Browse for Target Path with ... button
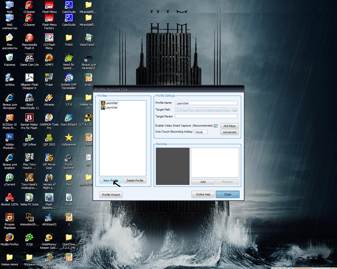Image resolution: width=337 pixels, height=269 pixels. point(235,110)
